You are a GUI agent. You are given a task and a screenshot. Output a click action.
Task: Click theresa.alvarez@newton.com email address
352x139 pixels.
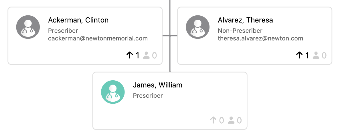pos(260,38)
